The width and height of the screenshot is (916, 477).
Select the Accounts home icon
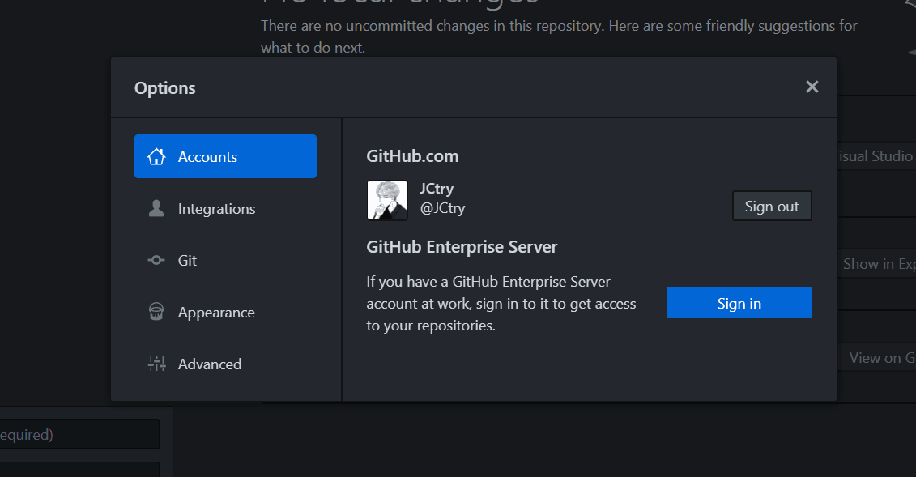click(156, 155)
